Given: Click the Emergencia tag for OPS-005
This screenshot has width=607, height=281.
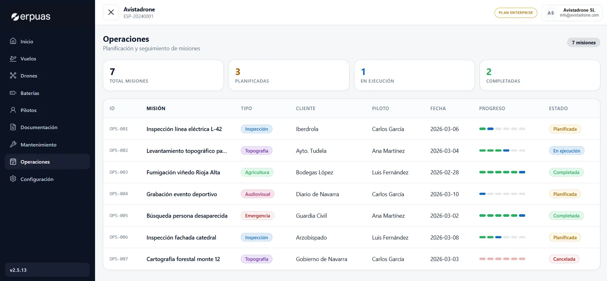Looking at the screenshot, I should click(x=257, y=216).
